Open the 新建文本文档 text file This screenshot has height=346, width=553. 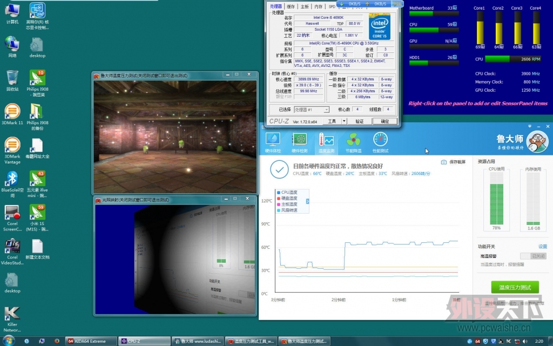tap(37, 249)
